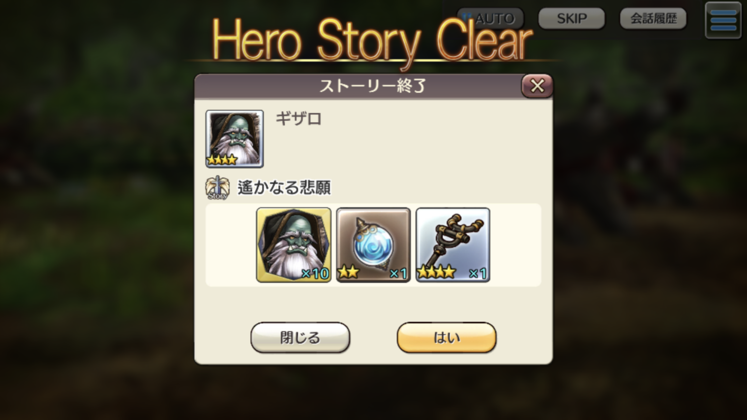Inspect the ギザロ hero shard reward
Image resolution: width=747 pixels, height=420 pixels.
click(294, 245)
